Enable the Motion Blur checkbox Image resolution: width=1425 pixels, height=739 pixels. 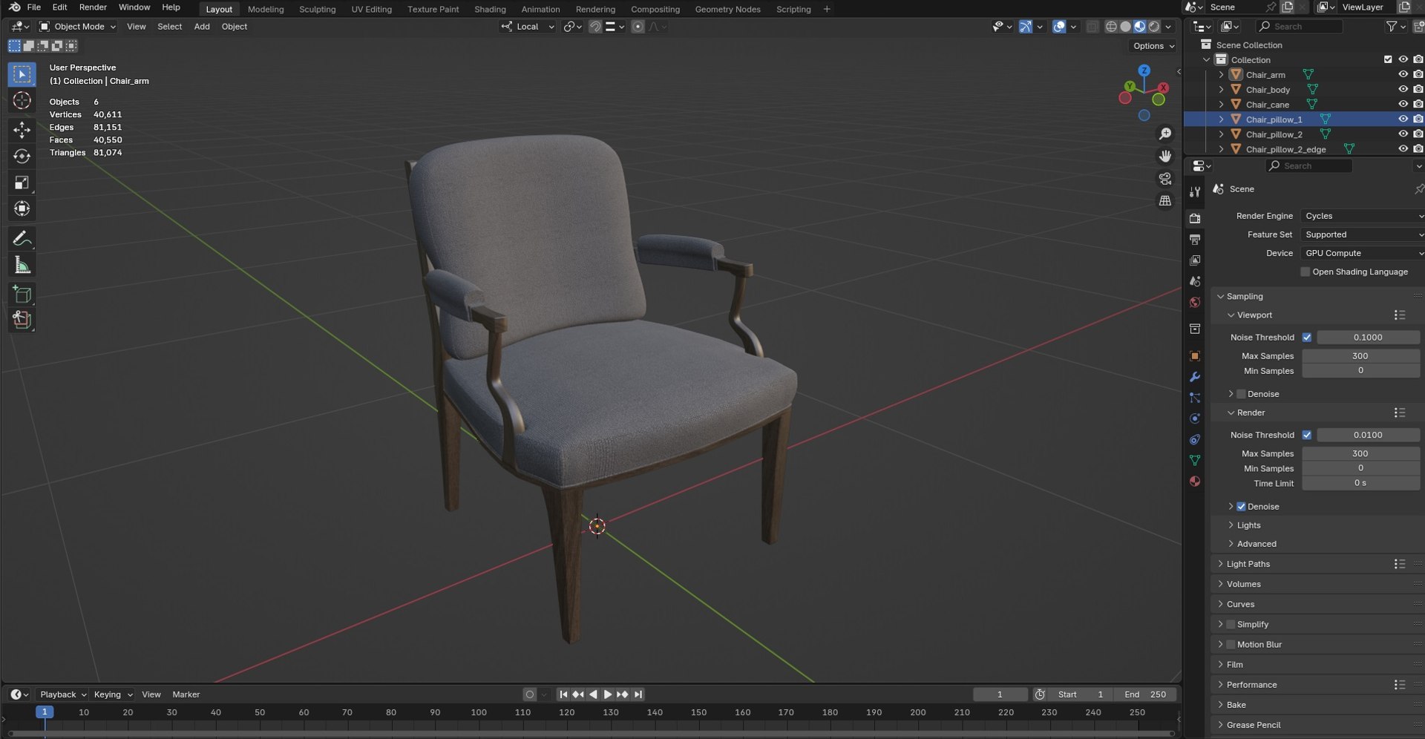point(1231,645)
